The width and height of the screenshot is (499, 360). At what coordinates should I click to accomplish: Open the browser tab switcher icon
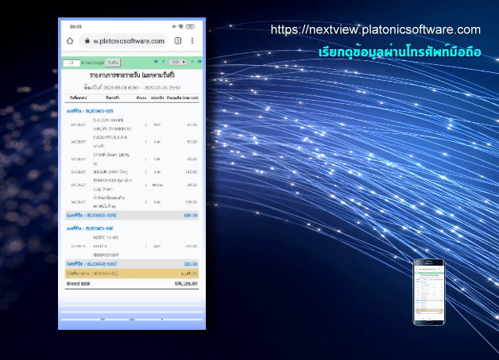pyautogui.click(x=178, y=40)
